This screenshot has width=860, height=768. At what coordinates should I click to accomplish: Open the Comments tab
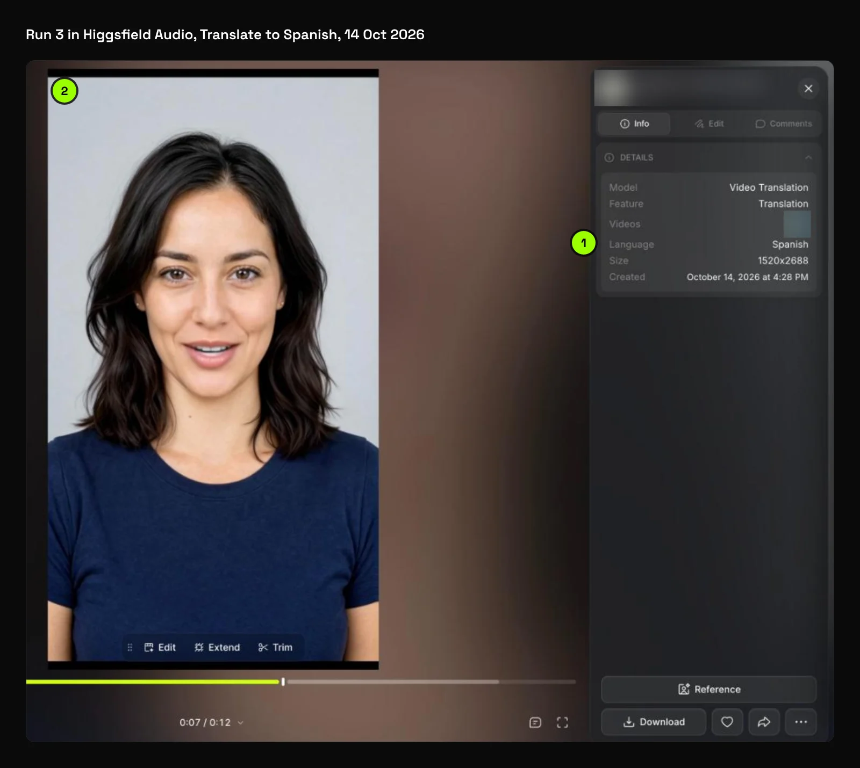[784, 124]
